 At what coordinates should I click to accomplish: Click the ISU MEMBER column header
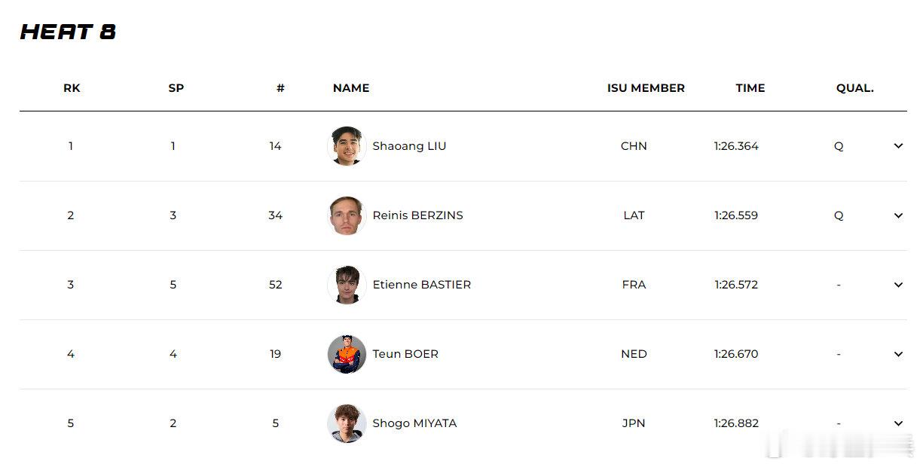pos(646,88)
